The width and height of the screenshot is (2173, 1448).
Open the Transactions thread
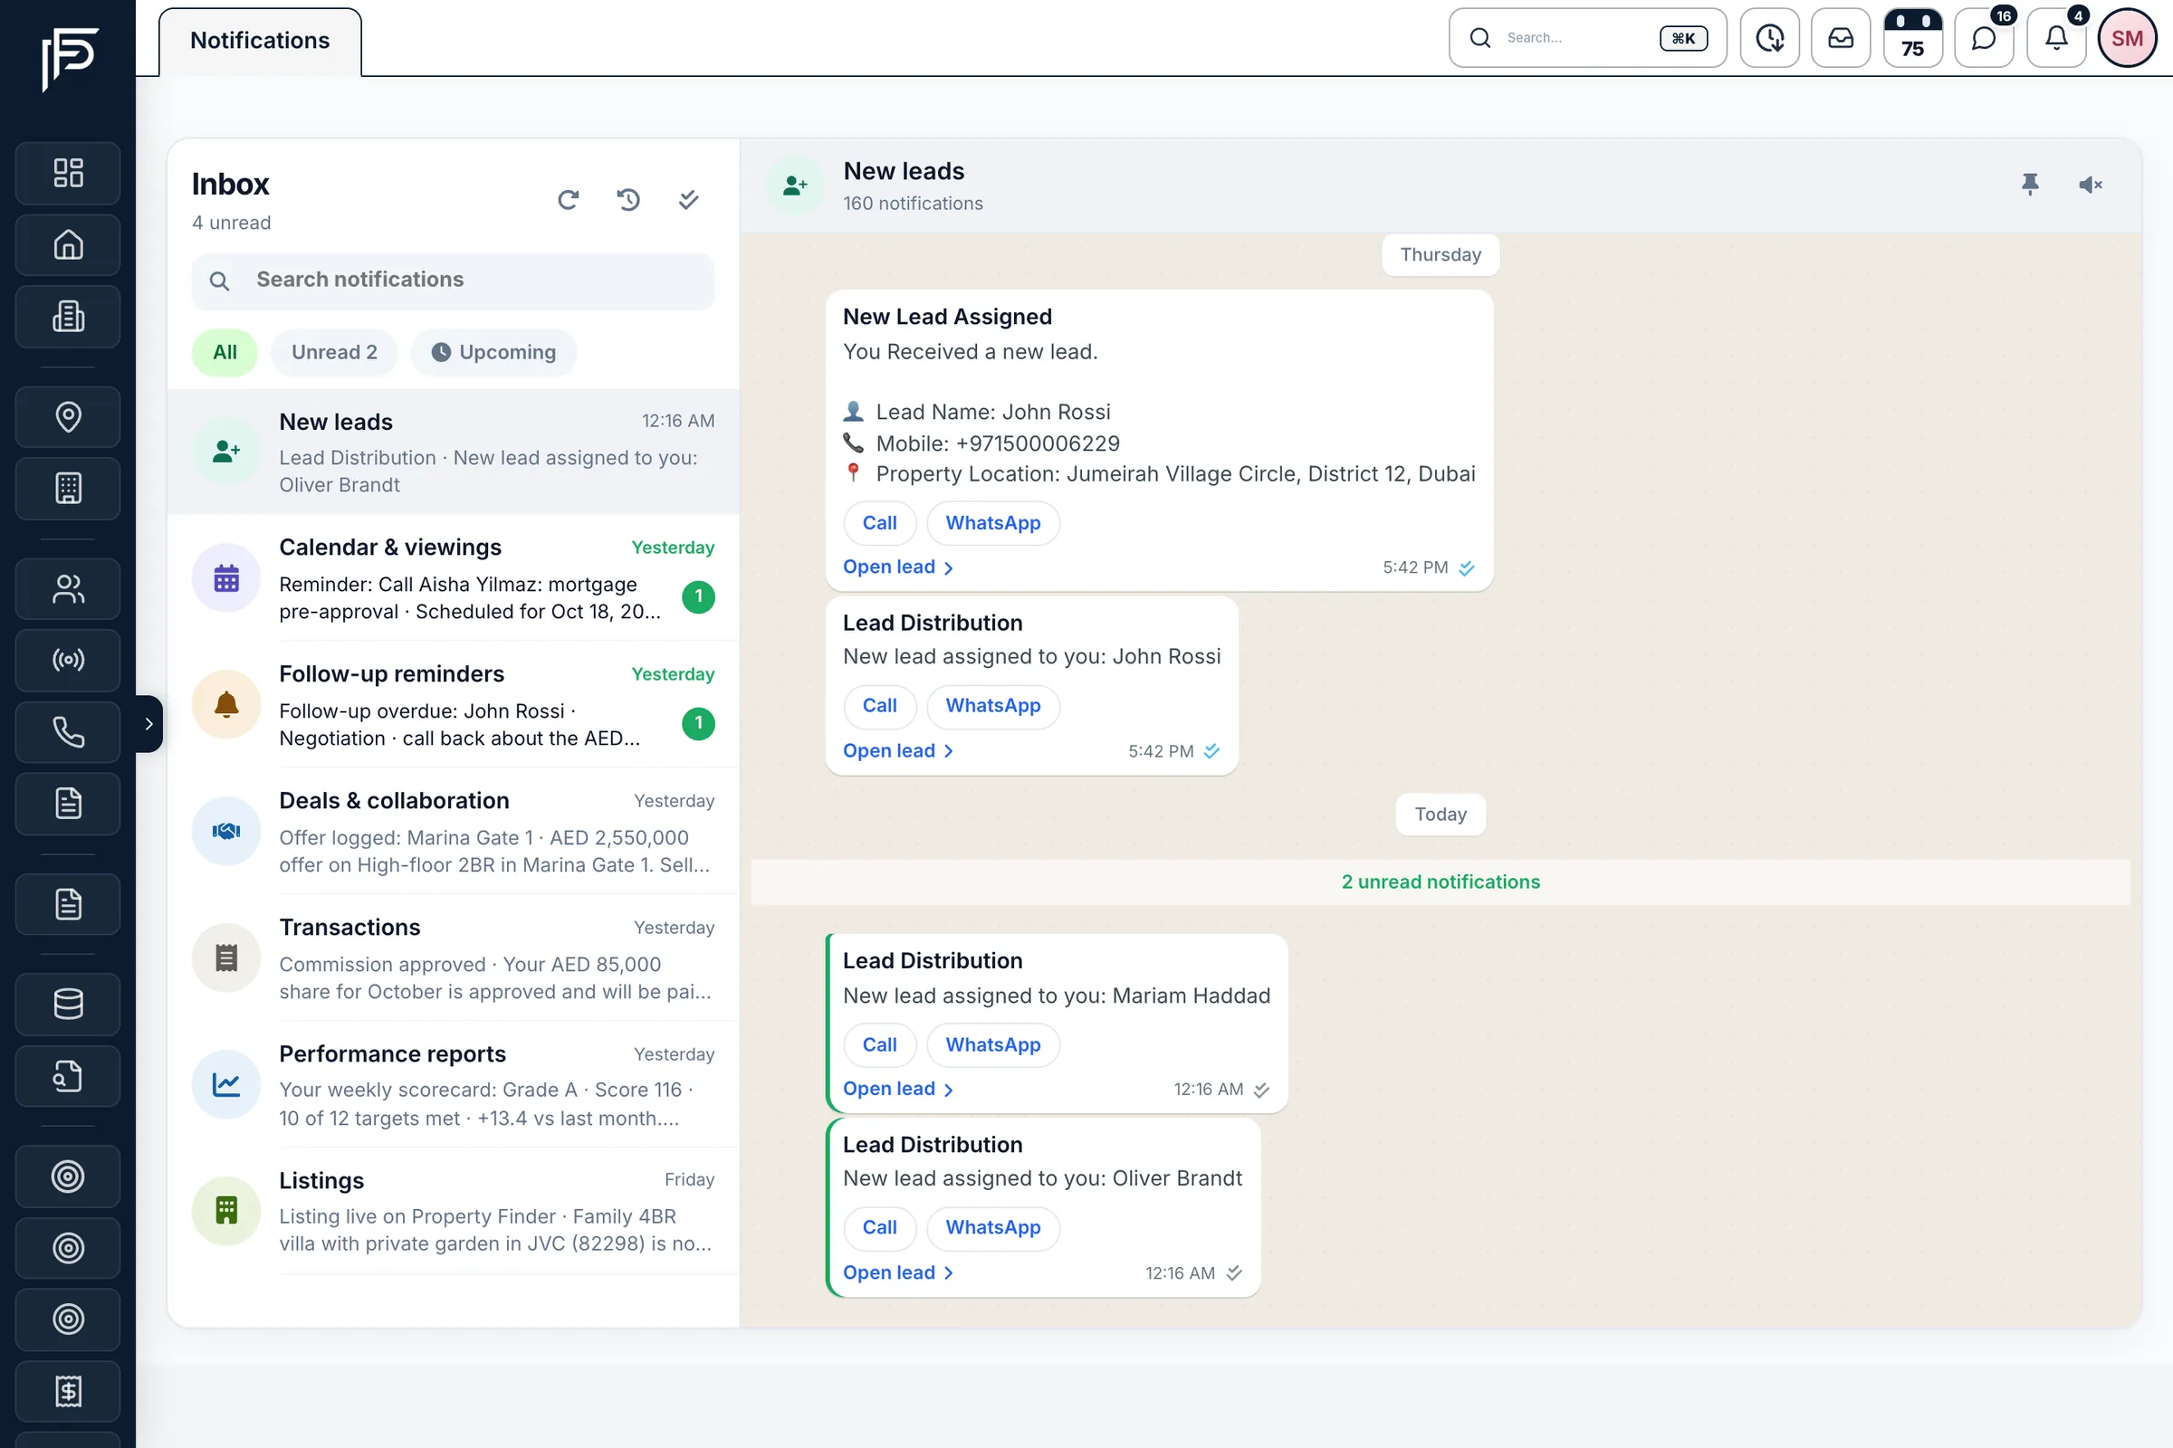pyautogui.click(x=453, y=957)
